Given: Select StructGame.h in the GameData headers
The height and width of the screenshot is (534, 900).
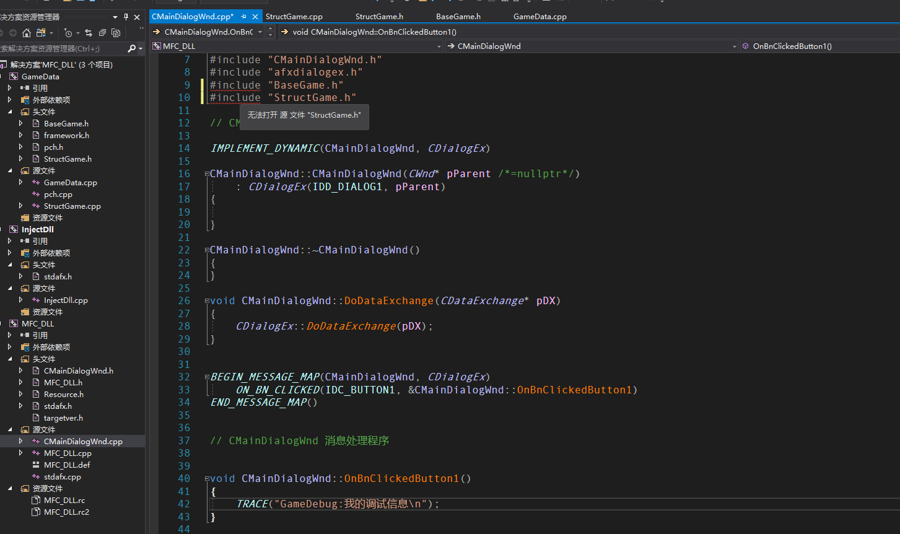Looking at the screenshot, I should click(68, 159).
